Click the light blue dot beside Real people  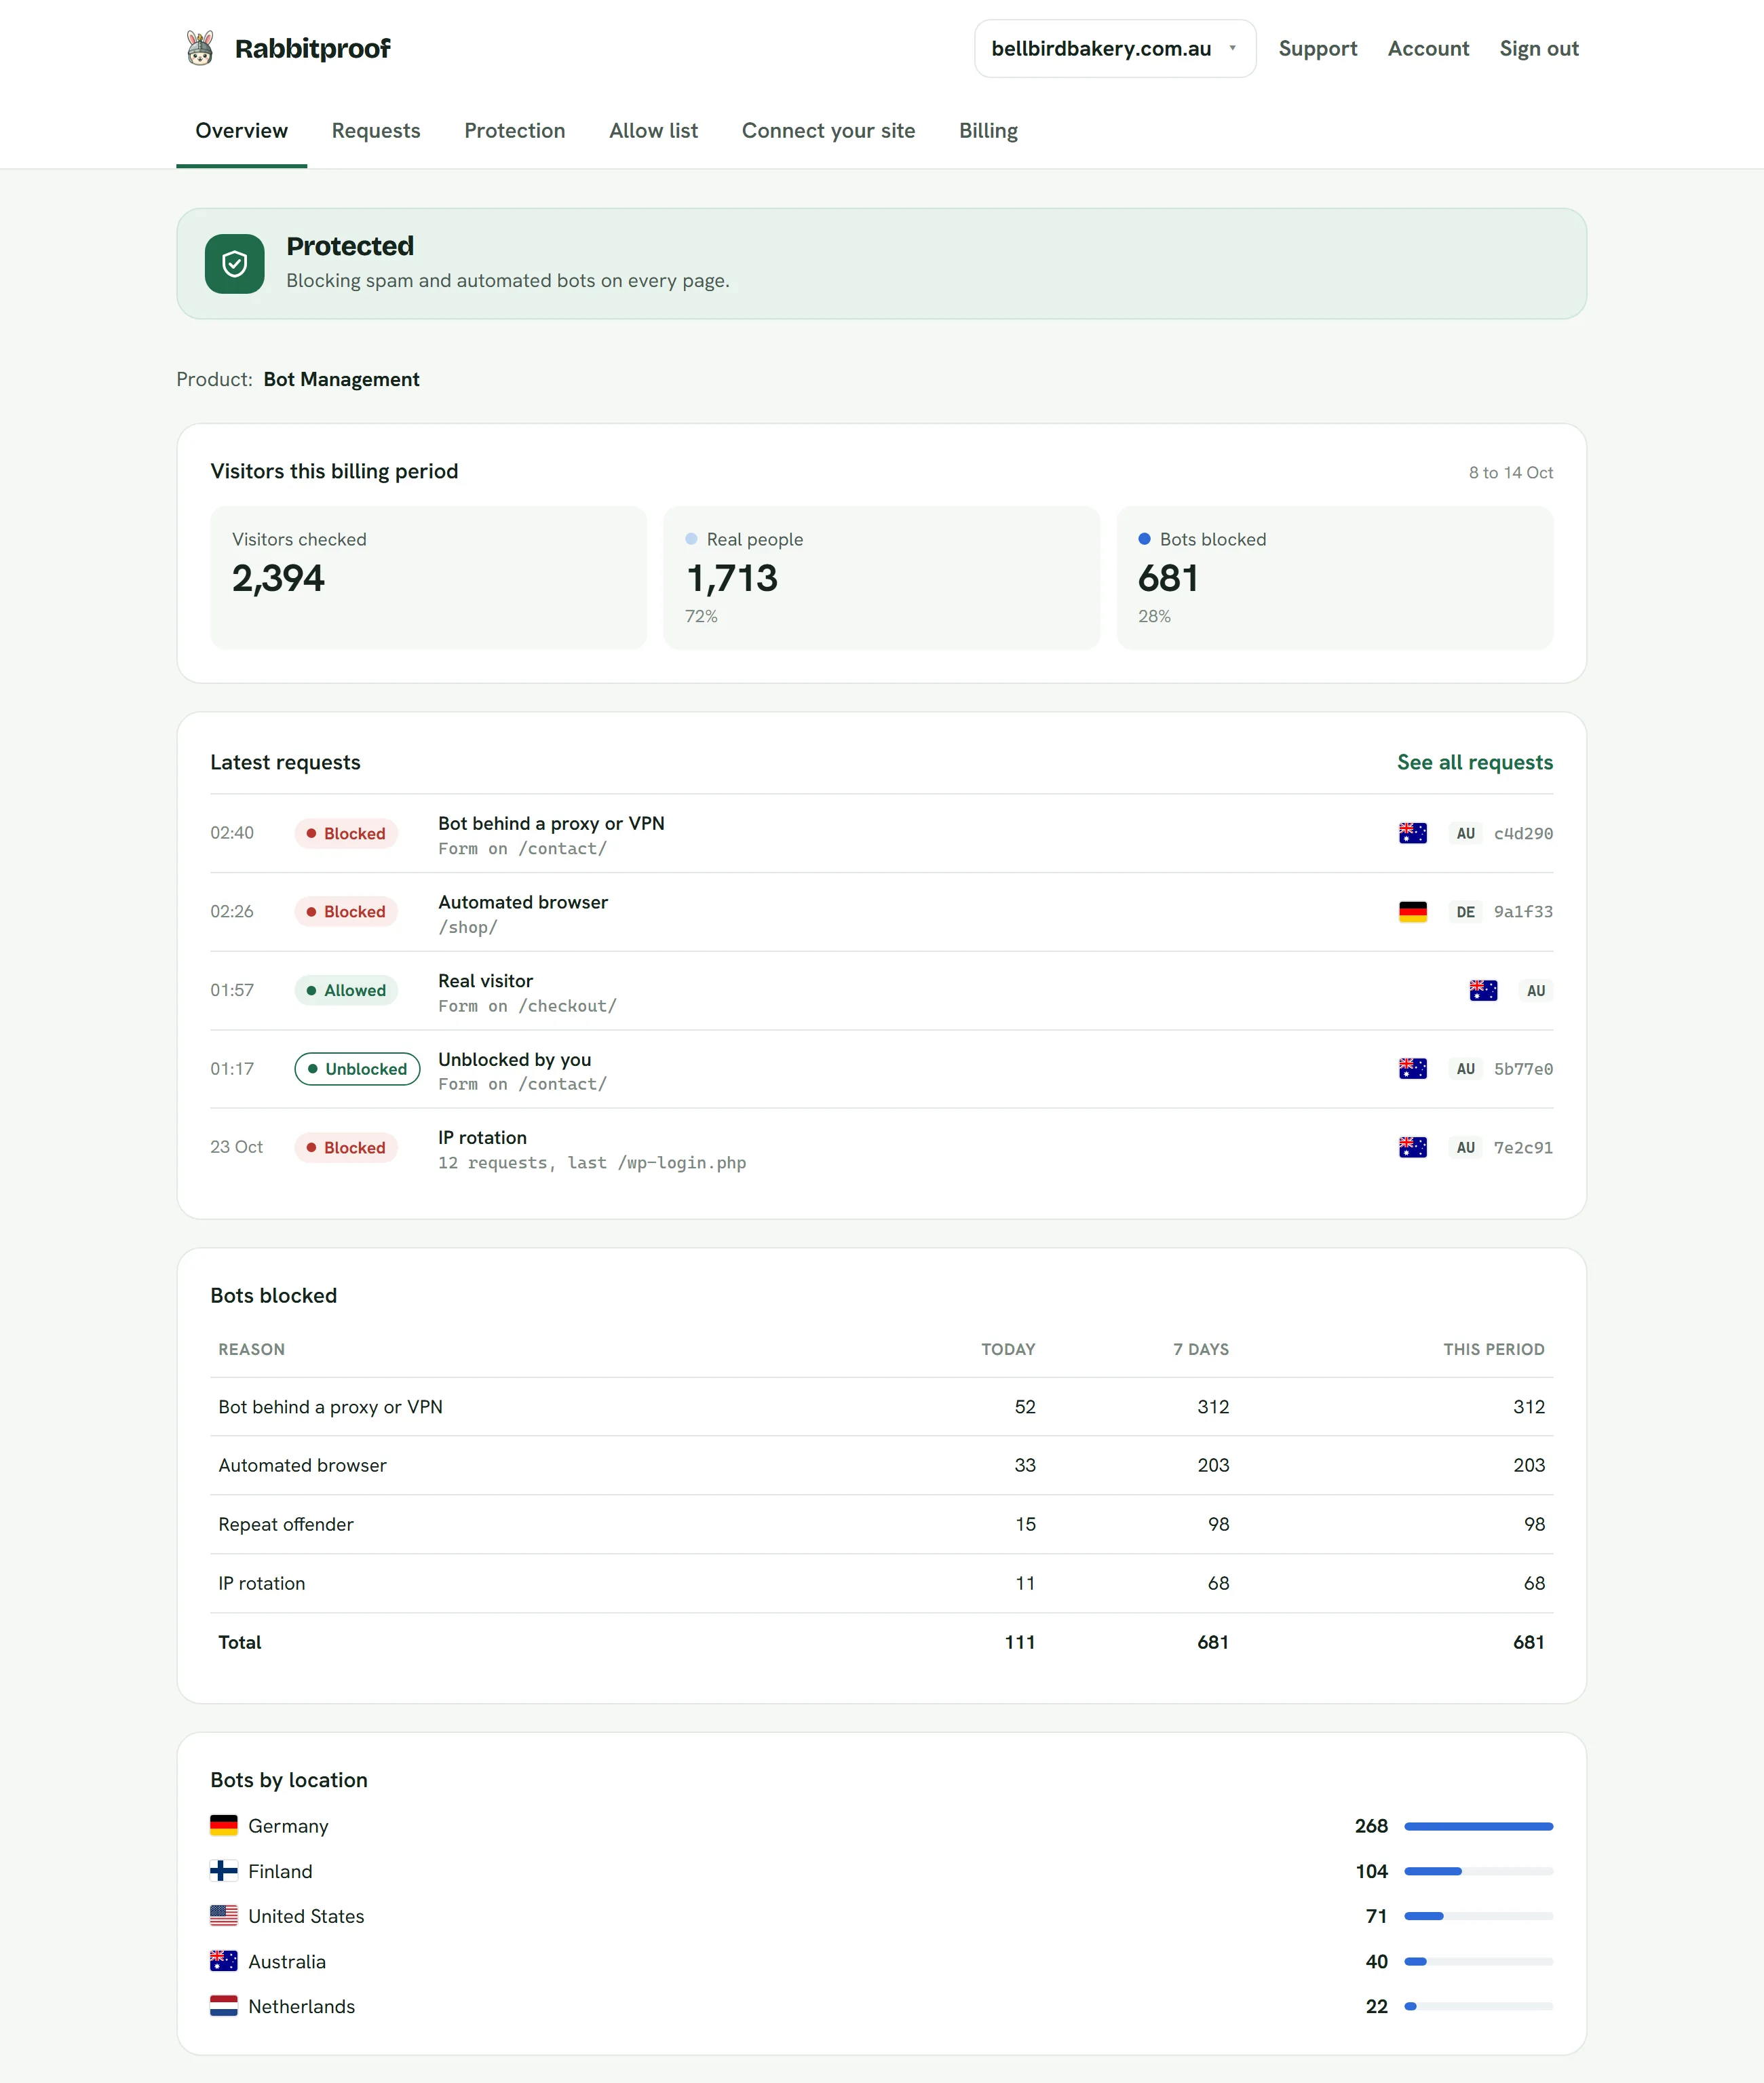(x=691, y=539)
